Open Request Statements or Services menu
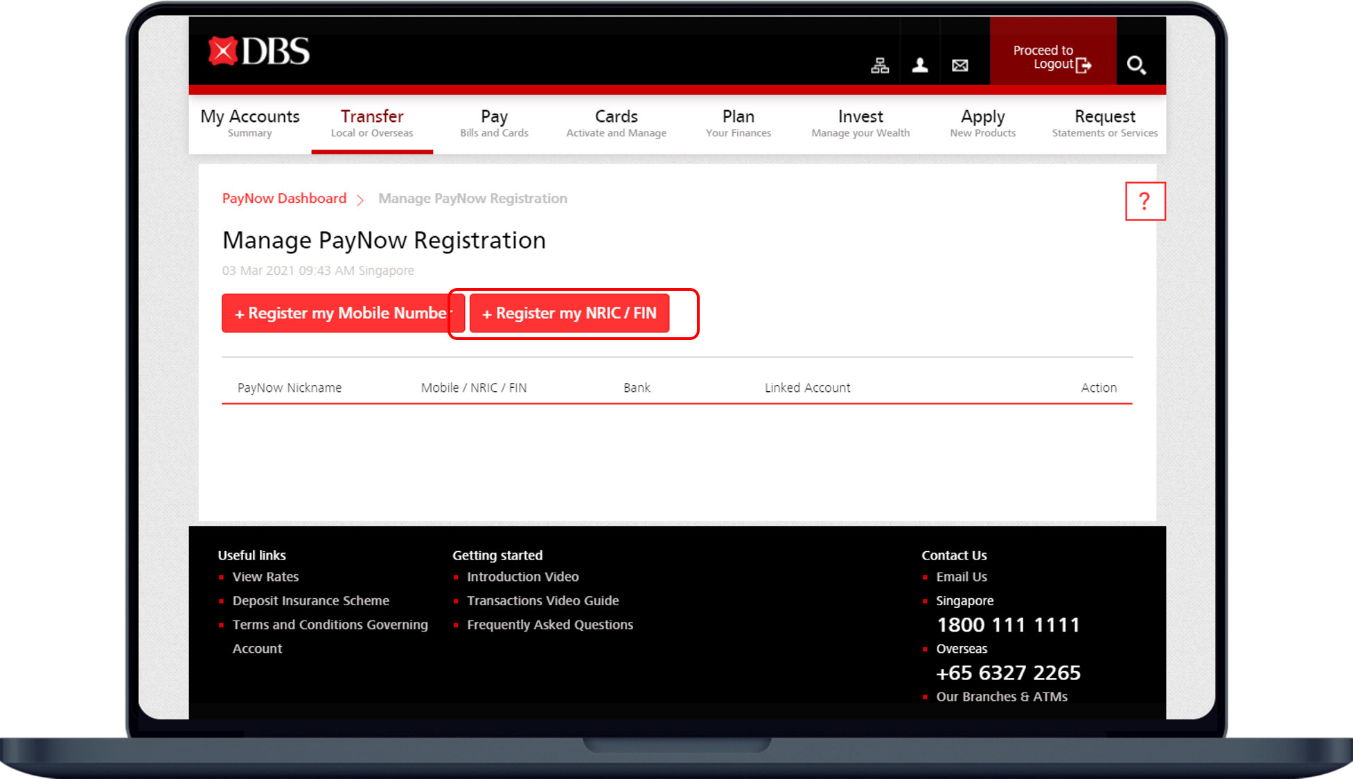Image resolution: width=1353 pixels, height=779 pixels. 1104,123
